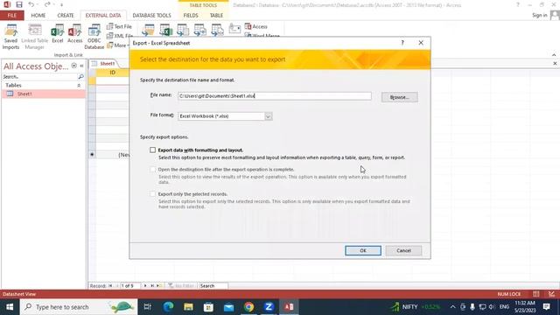Viewport: 560px width, 315px height.
Task: Check Open the destination file after export
Action: (x=153, y=169)
